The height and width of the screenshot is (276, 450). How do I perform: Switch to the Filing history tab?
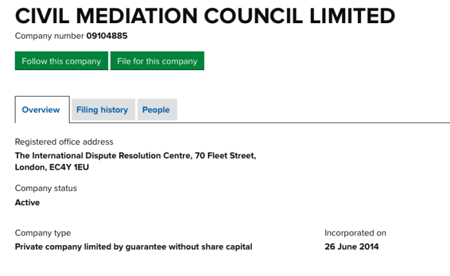(102, 110)
